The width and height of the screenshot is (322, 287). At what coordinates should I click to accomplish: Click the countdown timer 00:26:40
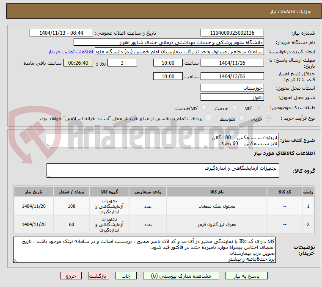(78, 63)
